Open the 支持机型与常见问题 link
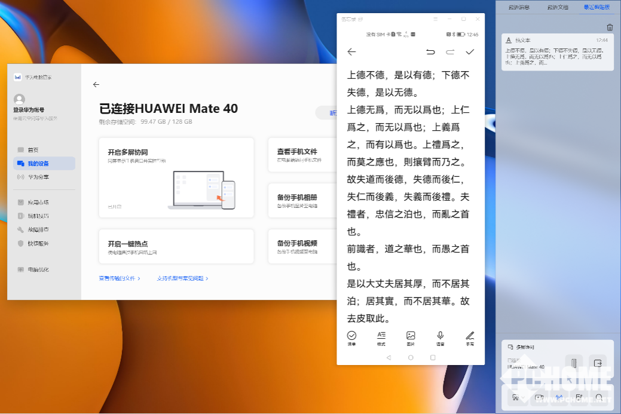The image size is (621, 414). click(x=182, y=278)
